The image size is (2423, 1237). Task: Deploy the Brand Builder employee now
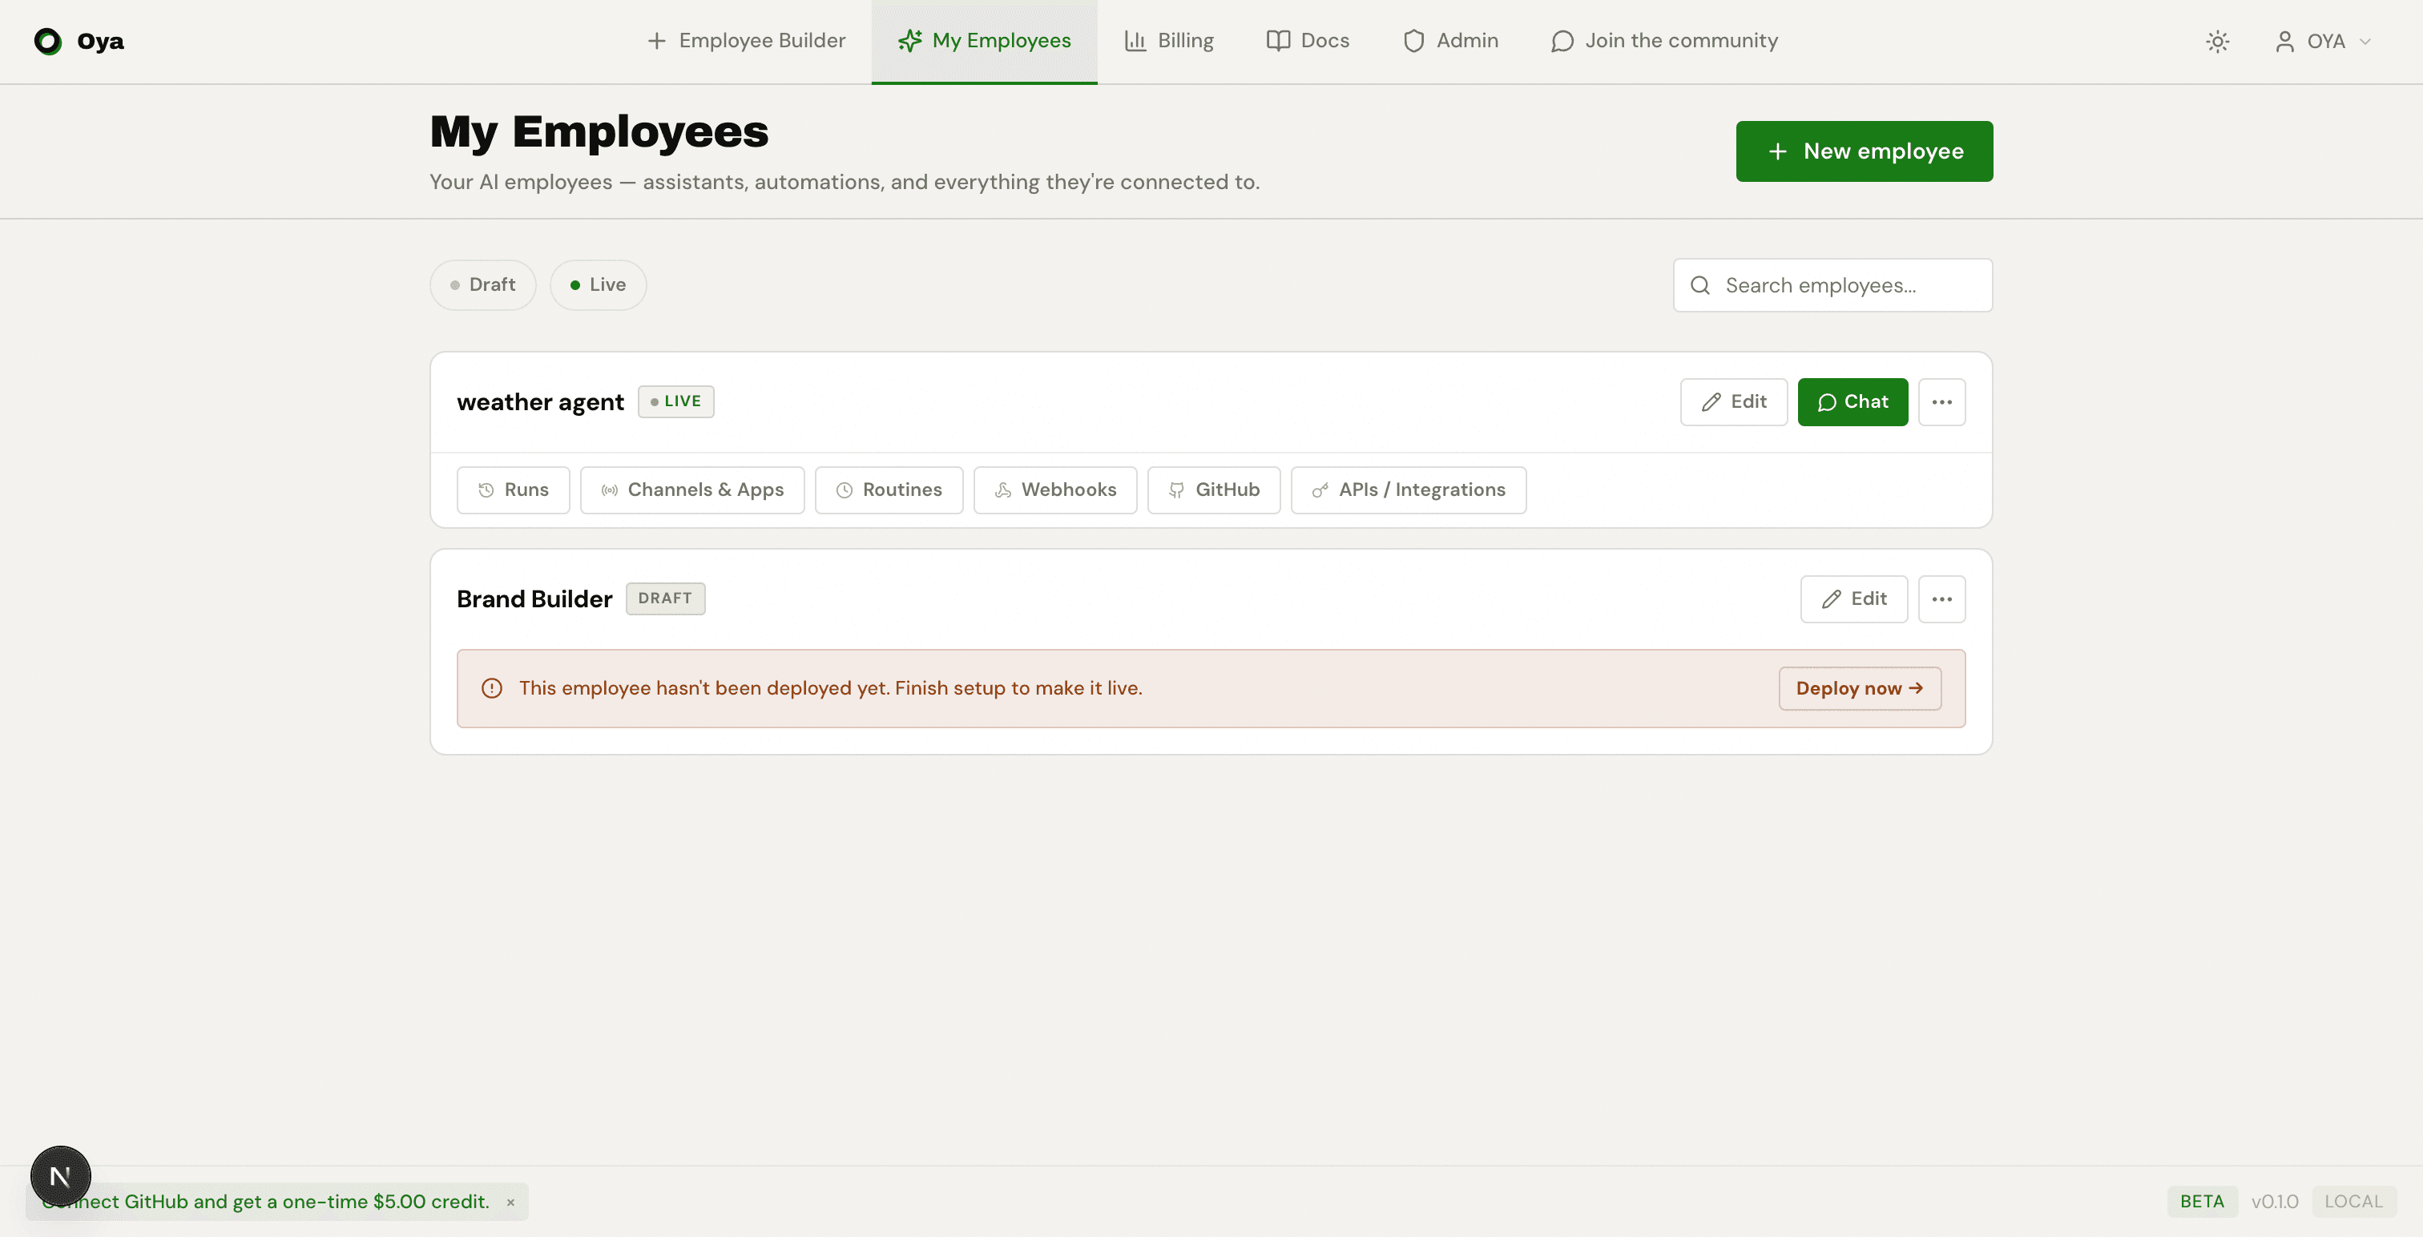tap(1859, 687)
